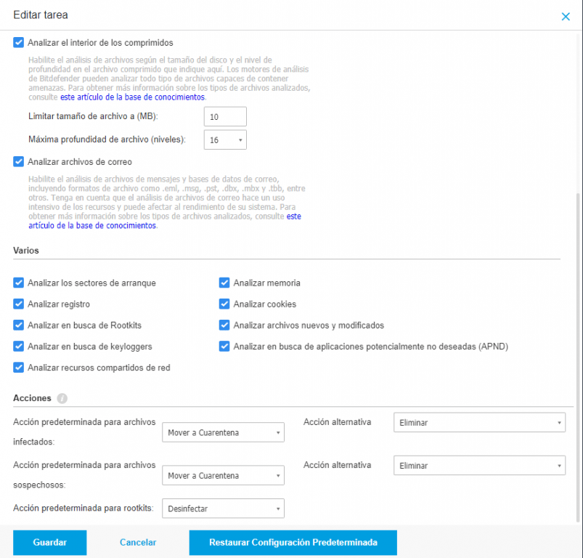Disable Analizar memoria checkbox

tap(224, 283)
